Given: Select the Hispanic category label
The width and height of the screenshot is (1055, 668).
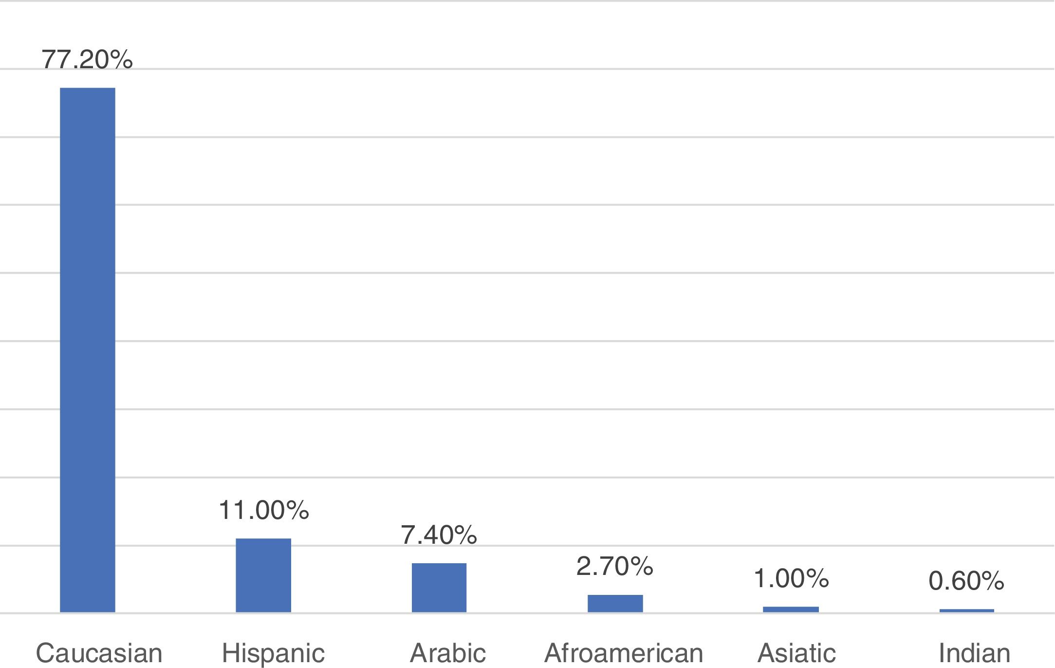Looking at the screenshot, I should (273, 653).
